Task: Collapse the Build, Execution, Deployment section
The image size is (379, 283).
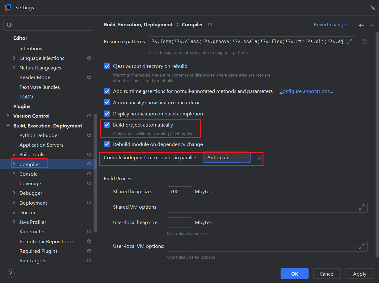Action: [x=8, y=126]
